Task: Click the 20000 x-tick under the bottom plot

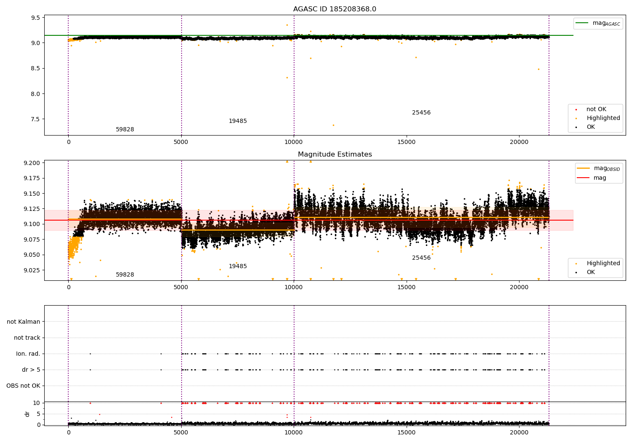Action: pyautogui.click(x=519, y=432)
